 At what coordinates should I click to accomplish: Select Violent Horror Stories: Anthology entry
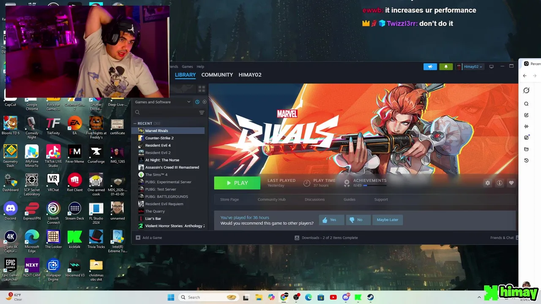169,226
